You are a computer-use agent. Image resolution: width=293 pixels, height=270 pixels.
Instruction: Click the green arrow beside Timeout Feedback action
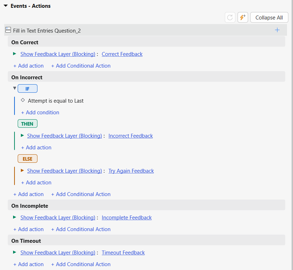(x=14, y=252)
